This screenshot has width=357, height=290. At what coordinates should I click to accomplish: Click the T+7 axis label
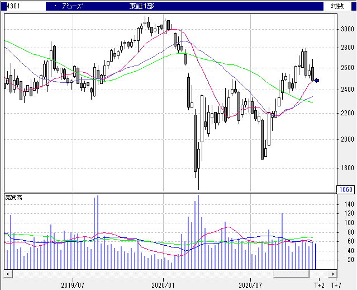pos(336,285)
